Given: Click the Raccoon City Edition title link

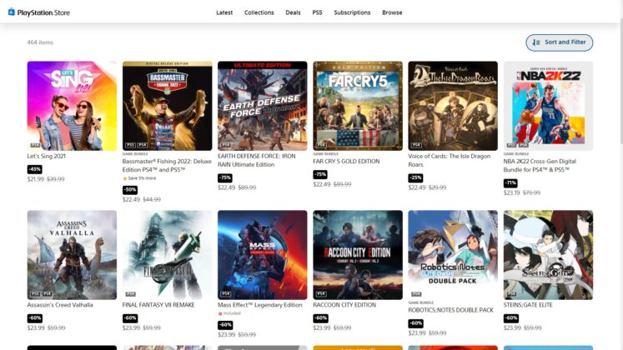Looking at the screenshot, I should (x=346, y=305).
